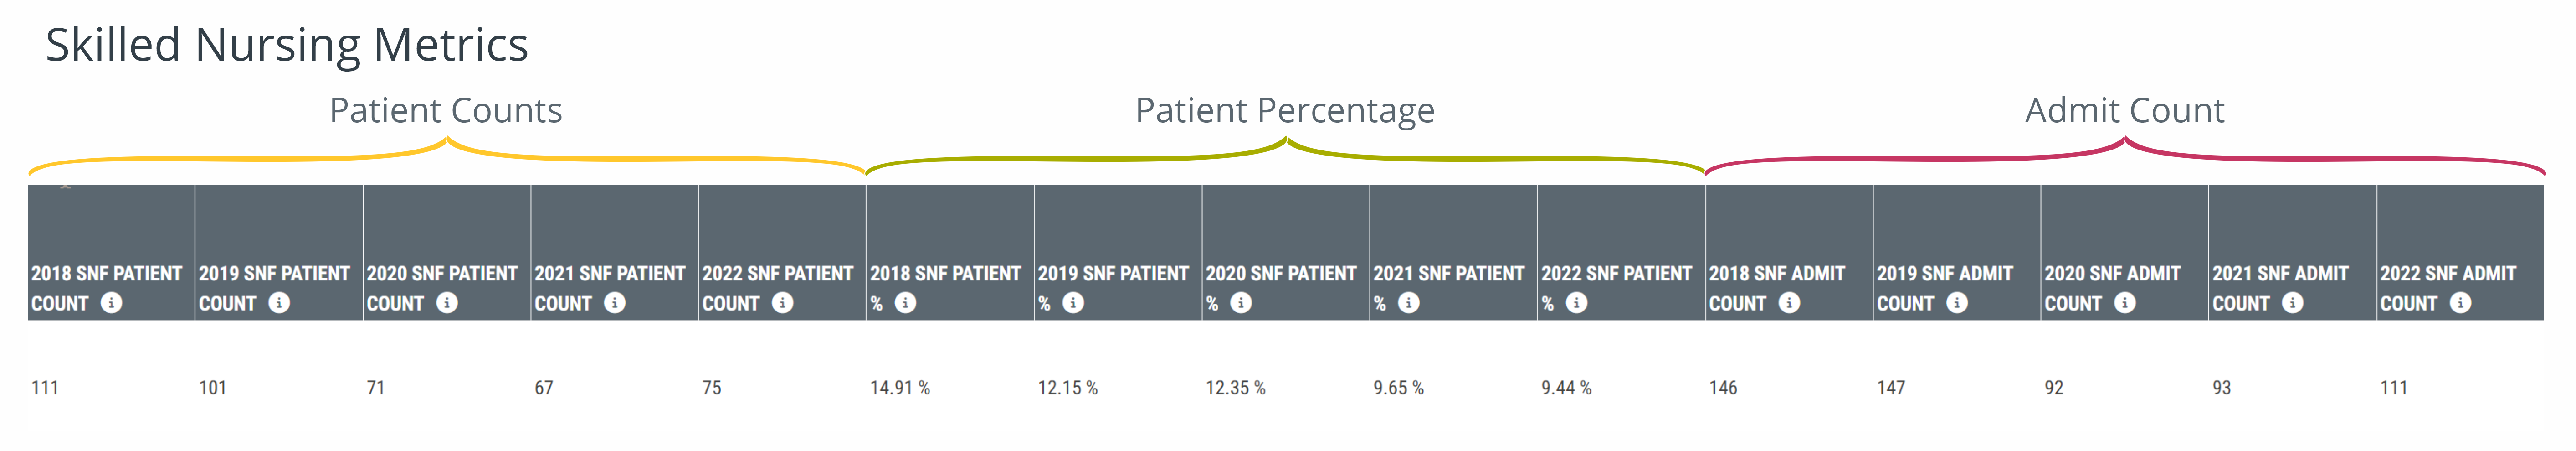Image resolution: width=2576 pixels, height=451 pixels.
Task: Click info icon for 2021 SNF Patient Count
Action: 615,302
